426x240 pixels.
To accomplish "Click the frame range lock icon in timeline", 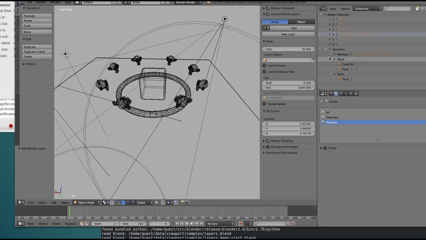I will (x=87, y=224).
